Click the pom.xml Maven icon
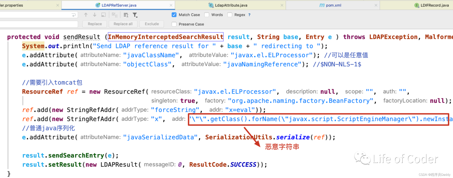This screenshot has height=178, width=453. coord(322,5)
